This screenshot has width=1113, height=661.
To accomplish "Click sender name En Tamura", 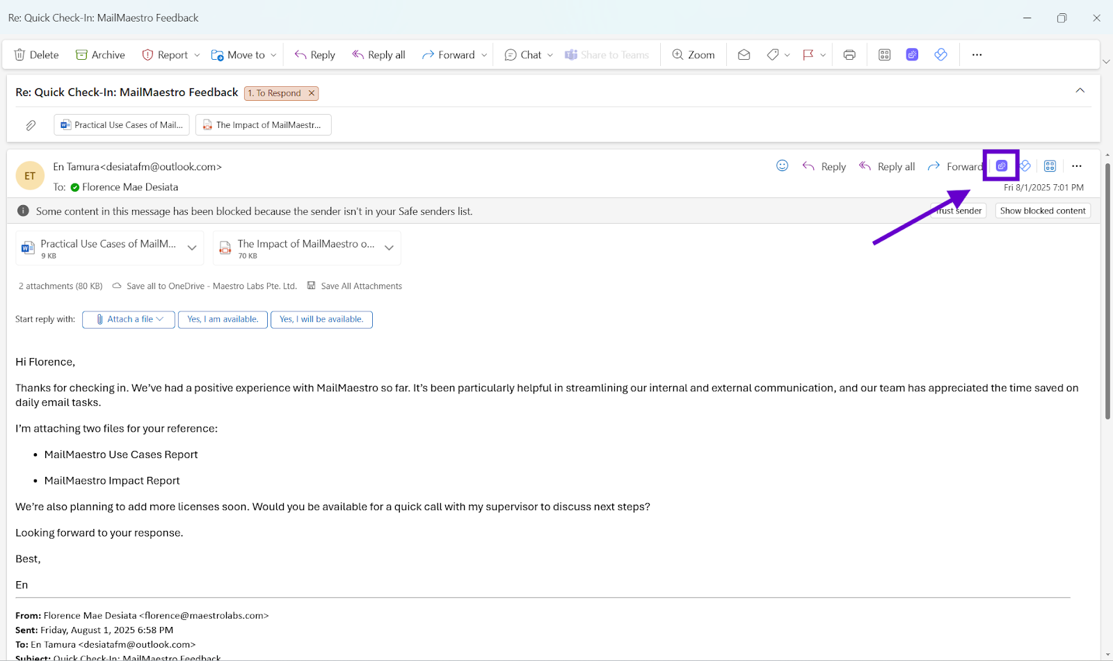I will point(77,167).
